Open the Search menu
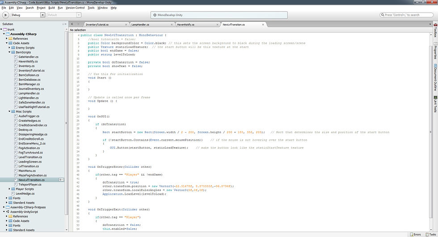Screen dimensions: 438x237 coord(29,8)
